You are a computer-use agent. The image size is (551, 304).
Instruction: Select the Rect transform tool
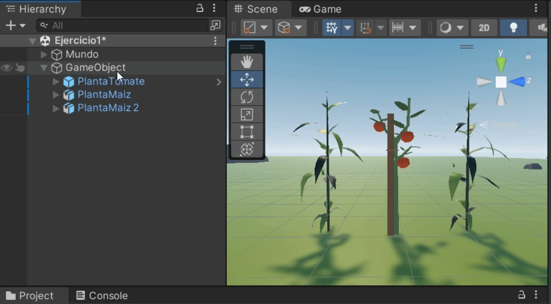point(247,132)
